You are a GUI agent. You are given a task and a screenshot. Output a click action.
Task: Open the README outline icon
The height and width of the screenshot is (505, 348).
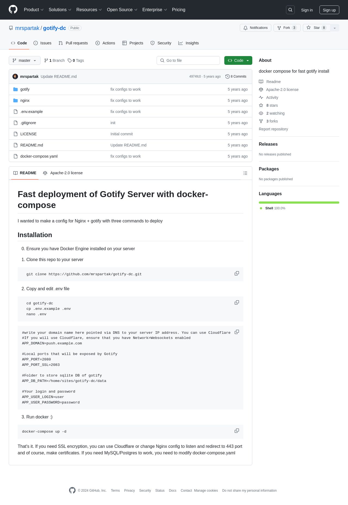point(245,173)
